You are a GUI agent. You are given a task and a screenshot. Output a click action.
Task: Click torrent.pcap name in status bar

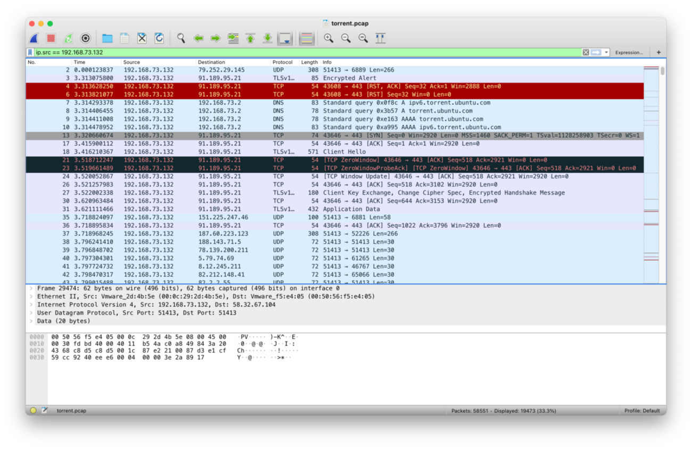coord(71,411)
